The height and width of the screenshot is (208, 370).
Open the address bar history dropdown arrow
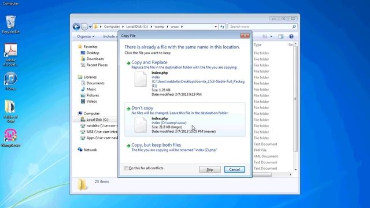pos(216,27)
